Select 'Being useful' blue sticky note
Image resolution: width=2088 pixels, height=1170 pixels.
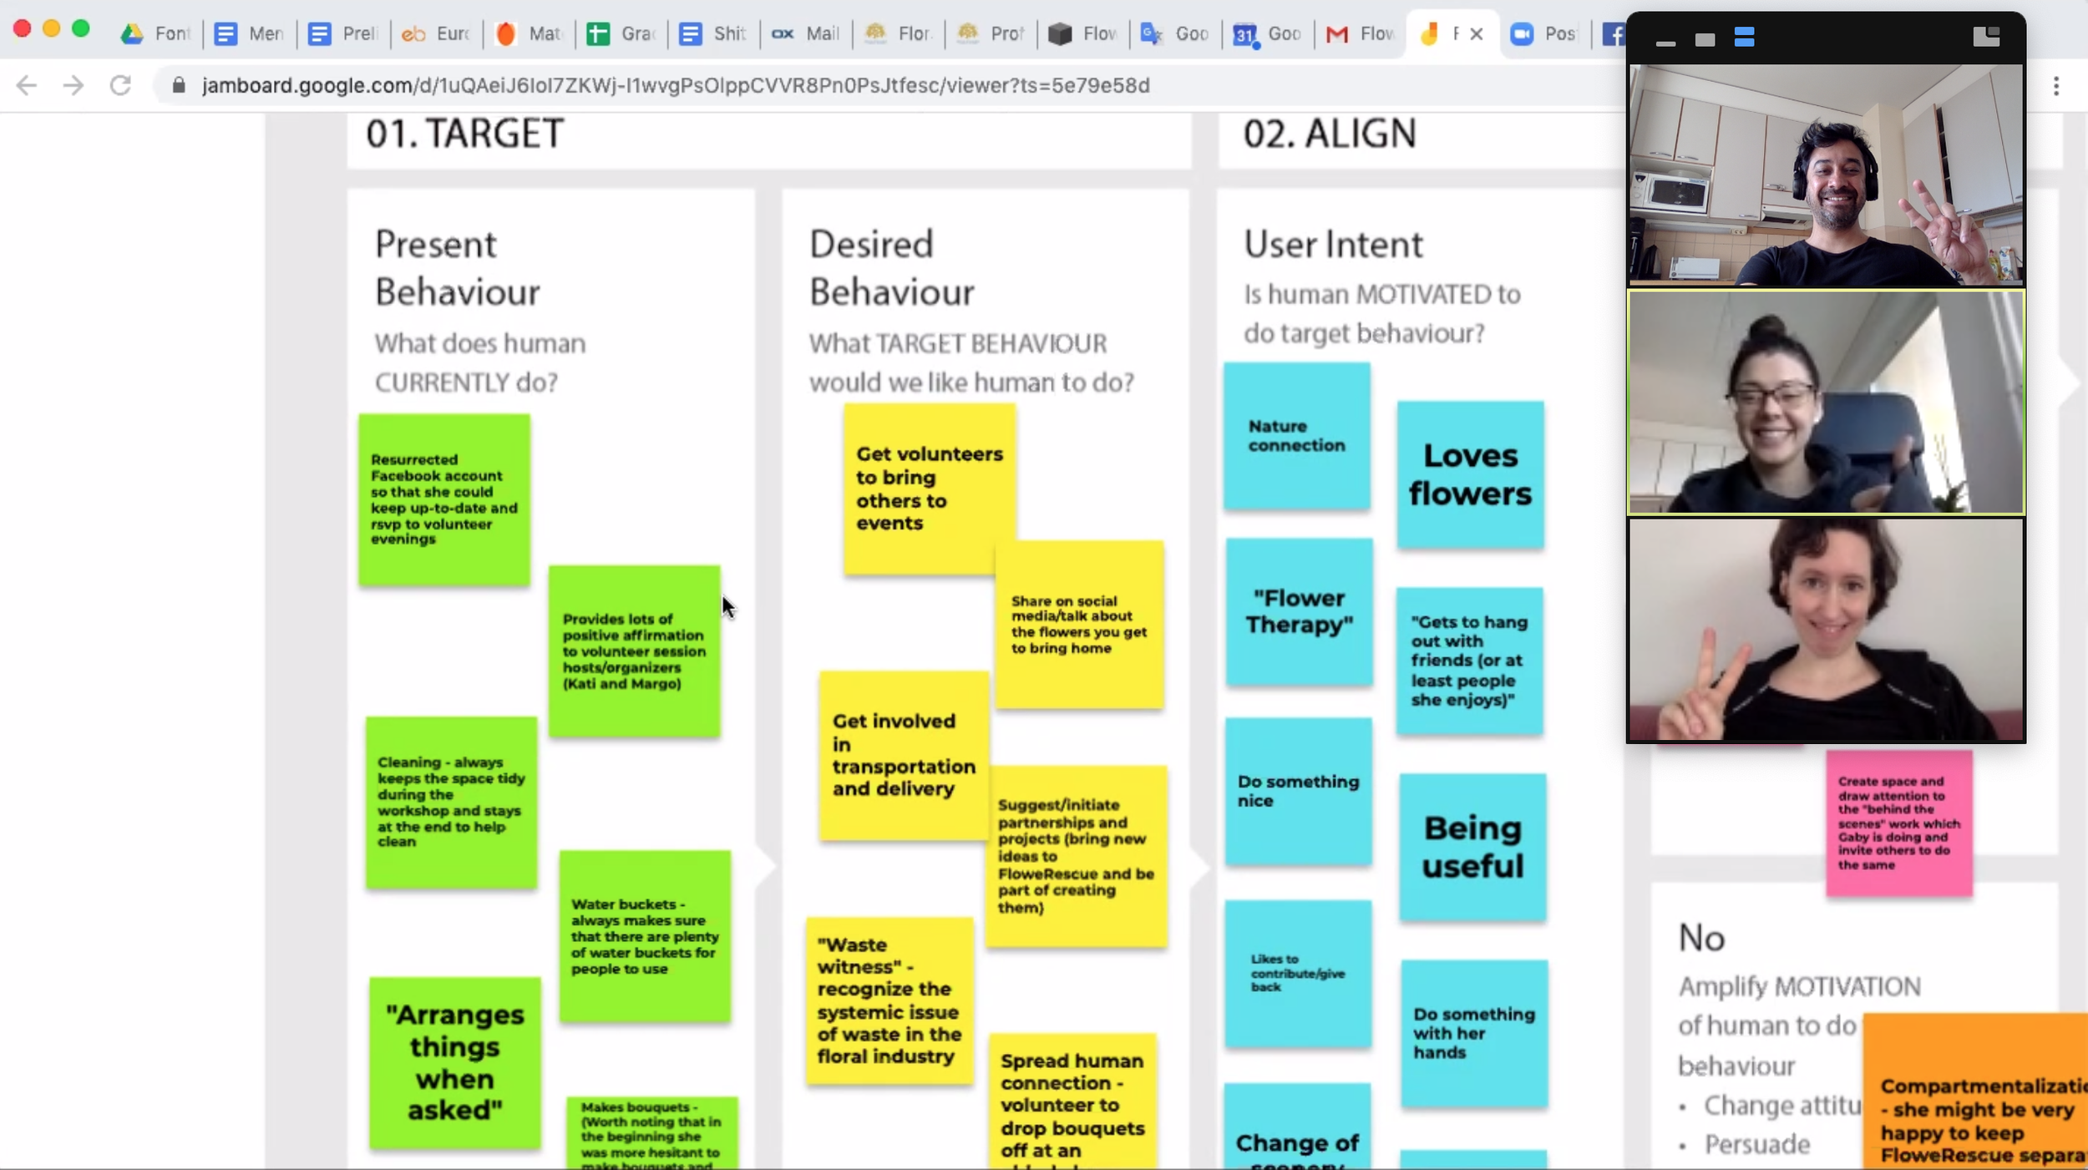[x=1473, y=848]
